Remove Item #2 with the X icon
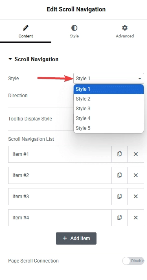Screen dimensions: 147x280 click(x=136, y=175)
